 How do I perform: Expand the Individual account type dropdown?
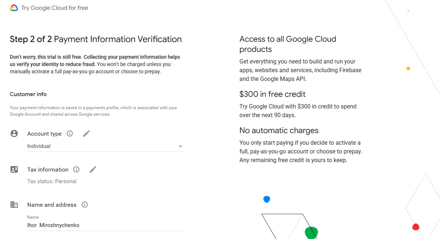[105, 146]
